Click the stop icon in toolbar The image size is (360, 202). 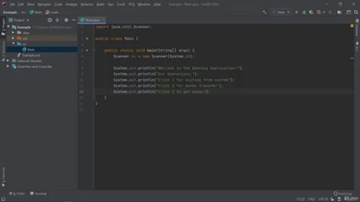click(x=330, y=12)
